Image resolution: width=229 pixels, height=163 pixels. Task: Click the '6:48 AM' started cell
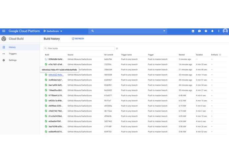pyautogui.click(x=182, y=95)
